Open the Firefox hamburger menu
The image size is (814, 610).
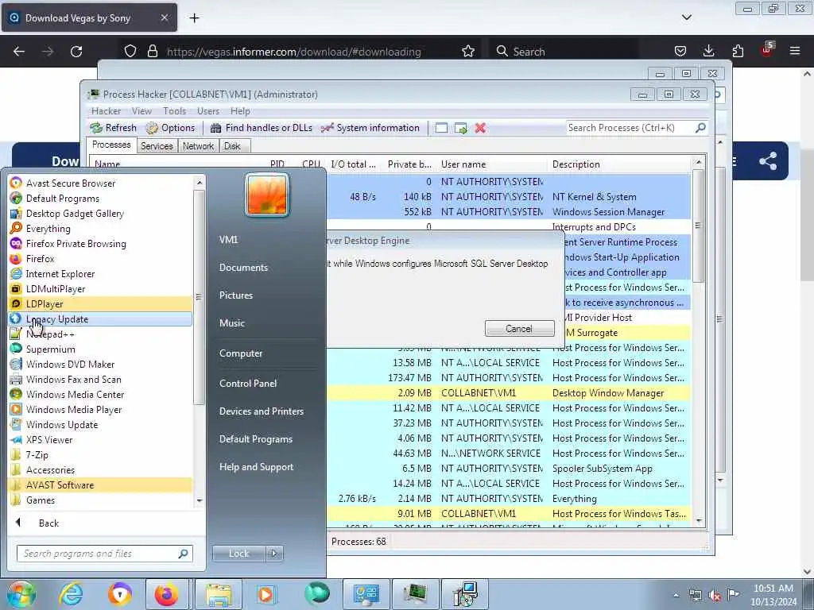(795, 51)
